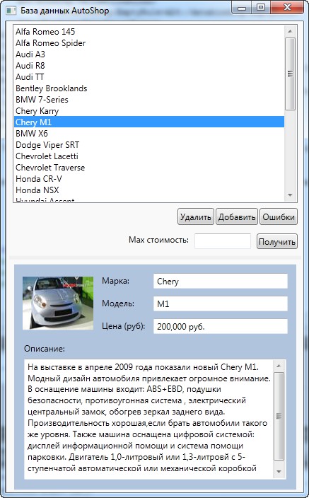The height and width of the screenshot is (498, 309).
Task: Click the Модель field containing M1
Action: tap(221, 303)
